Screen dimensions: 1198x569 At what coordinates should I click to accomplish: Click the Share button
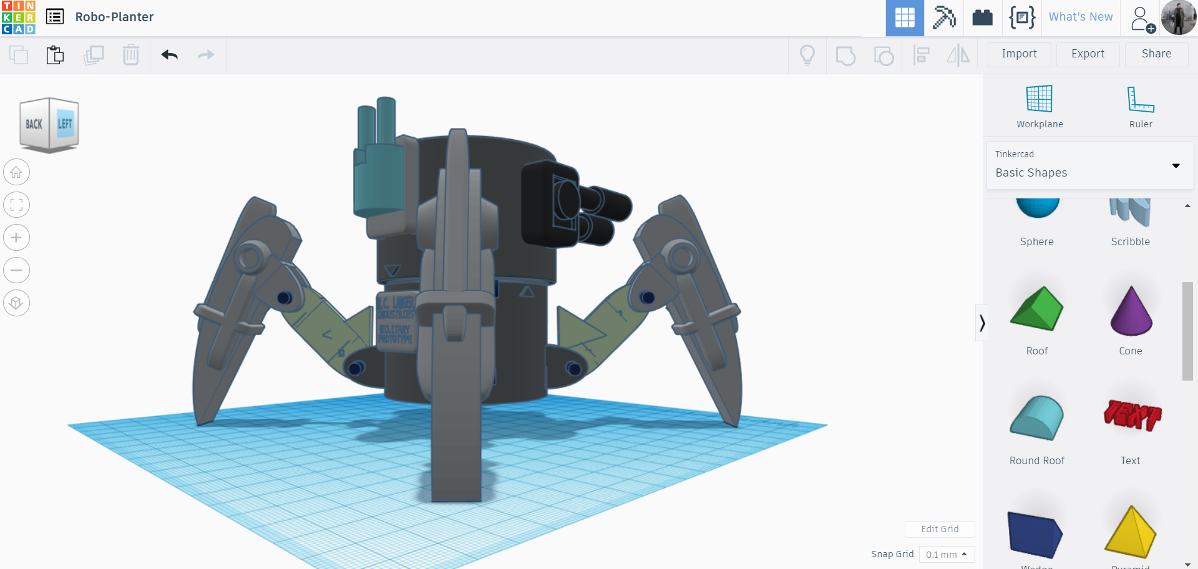tap(1156, 54)
